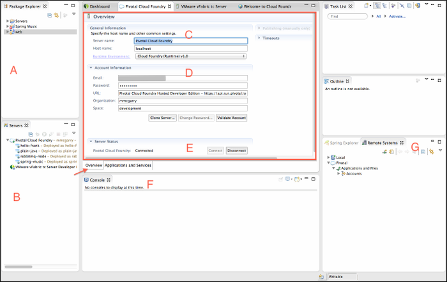Open Task List view menu arrow
The image size is (447, 282).
tap(427, 4)
